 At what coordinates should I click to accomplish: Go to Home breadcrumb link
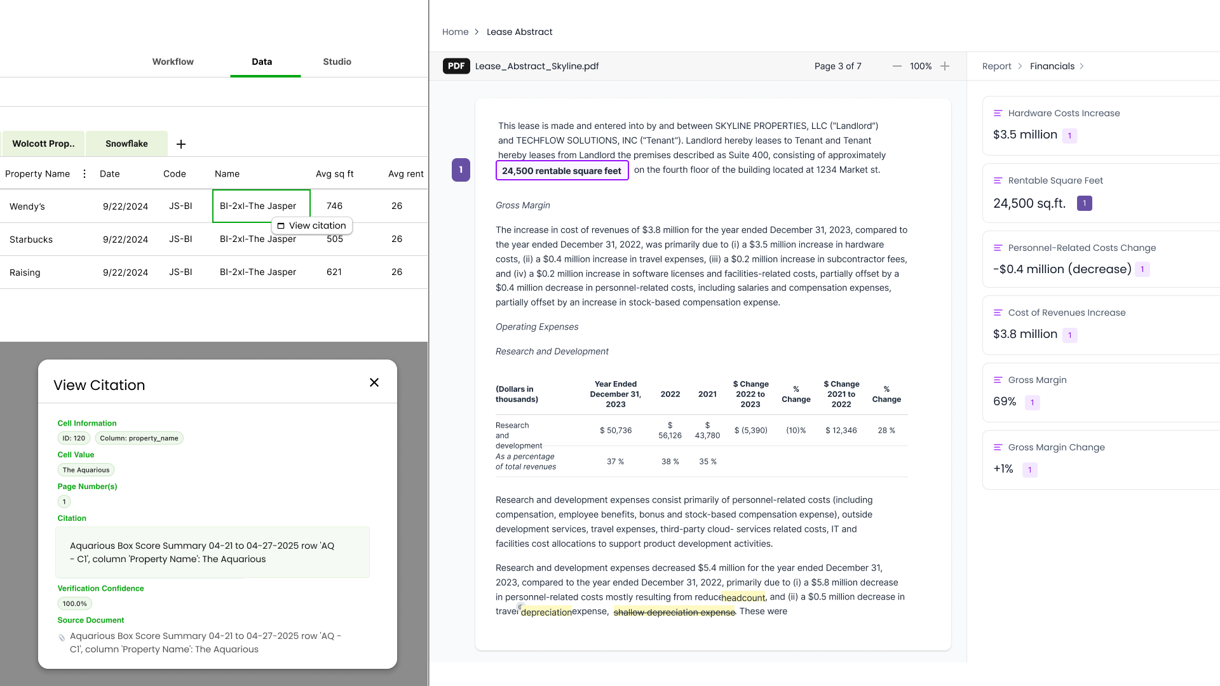point(455,32)
